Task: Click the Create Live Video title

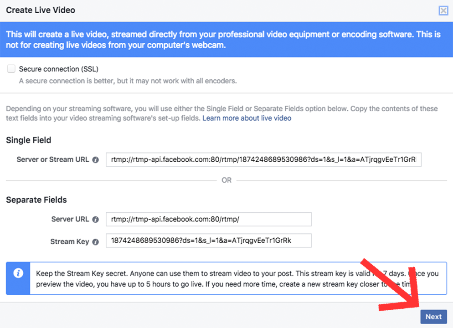Action: click(41, 10)
